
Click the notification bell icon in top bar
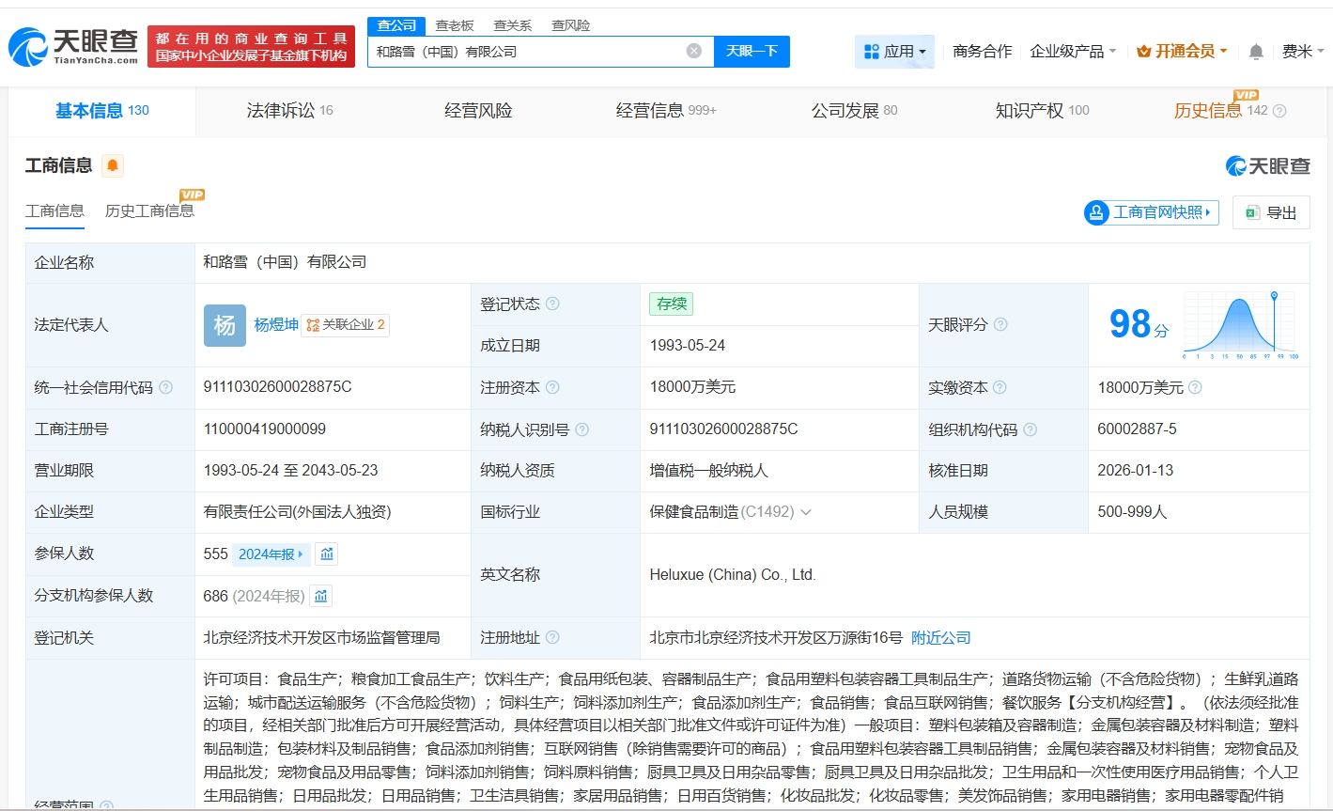1255,52
